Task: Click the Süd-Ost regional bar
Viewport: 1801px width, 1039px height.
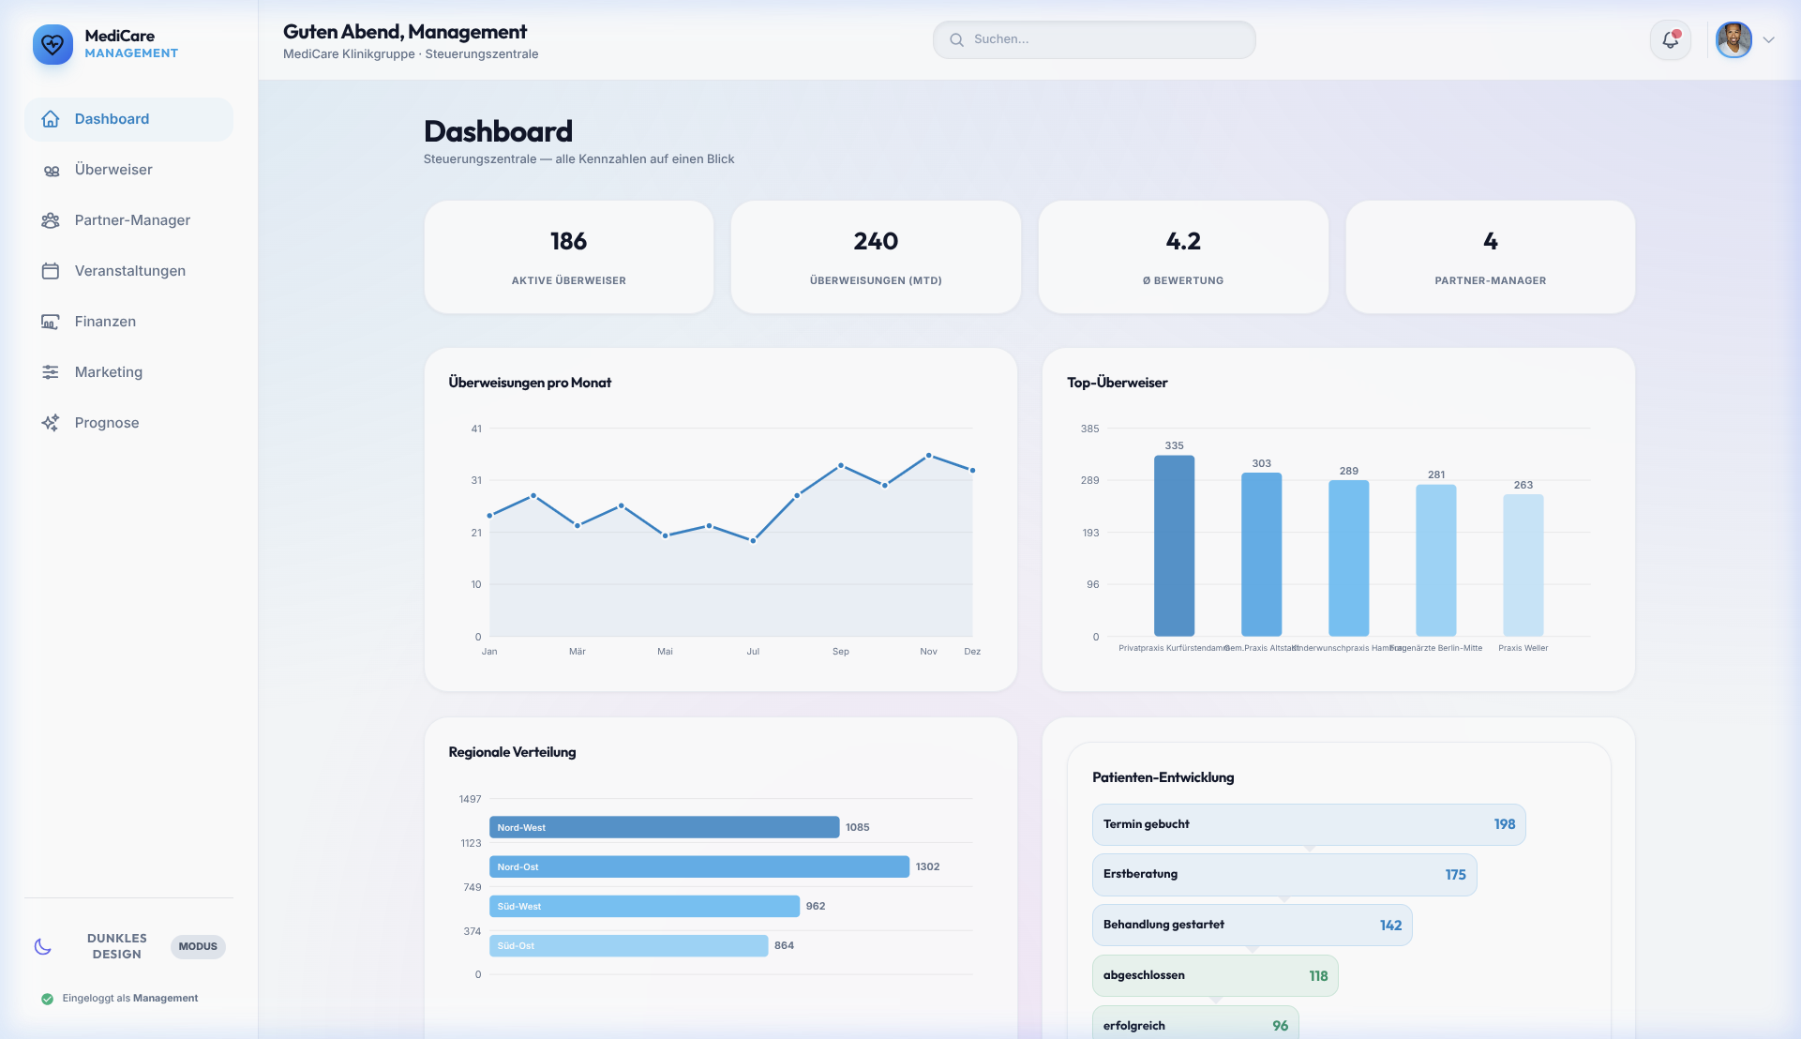Action: 628,945
